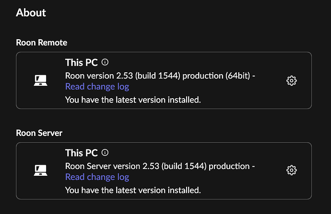The image size is (331, 214).
Task: Select the Roon Server section heading
Action: pyautogui.click(x=39, y=133)
